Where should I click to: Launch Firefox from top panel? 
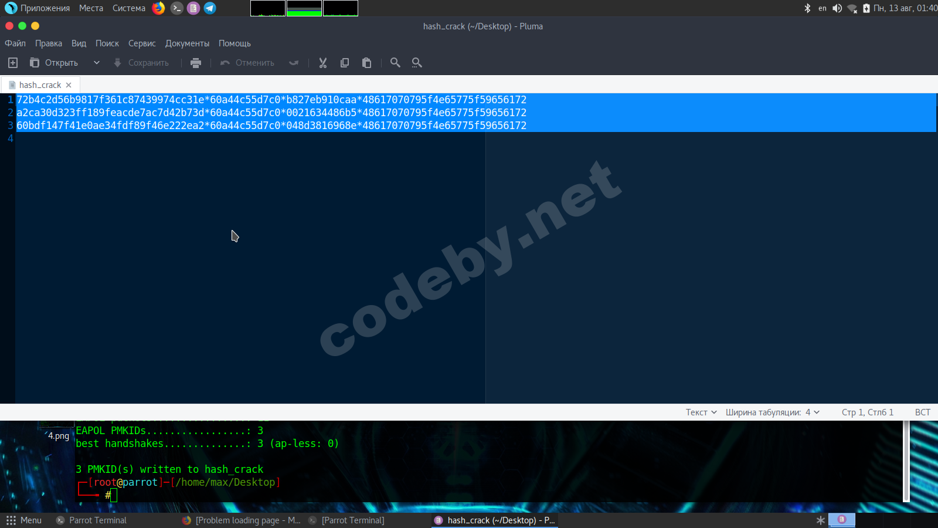coord(158,8)
